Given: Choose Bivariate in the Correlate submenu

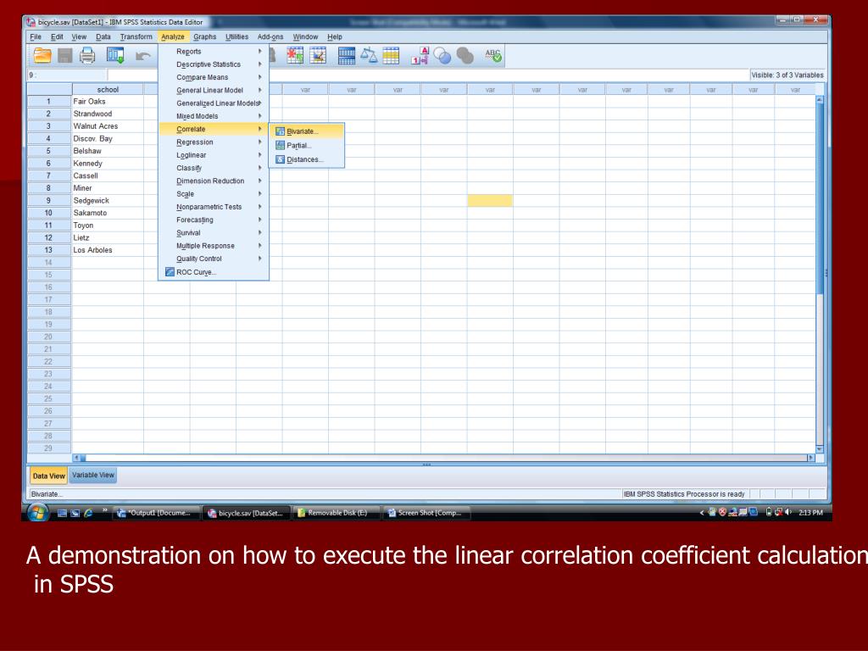Looking at the screenshot, I should coord(307,131).
